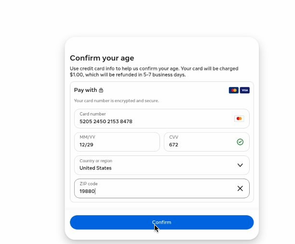The image size is (295, 244).
Task: Click into the CVV field showing 672
Action: 207,142
